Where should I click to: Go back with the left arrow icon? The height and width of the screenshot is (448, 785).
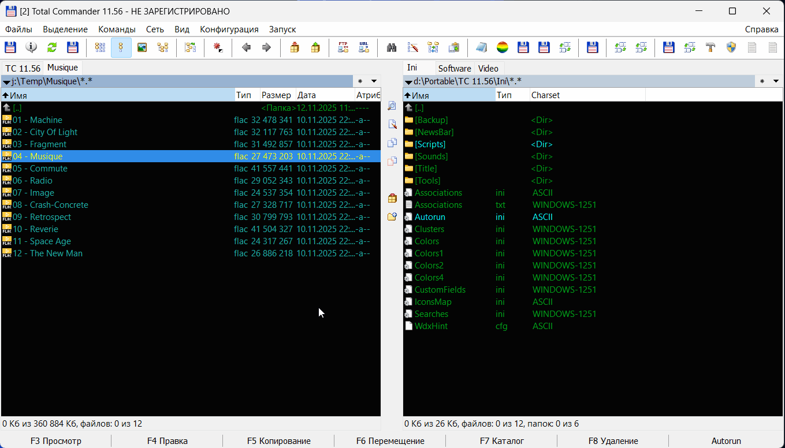[246, 47]
